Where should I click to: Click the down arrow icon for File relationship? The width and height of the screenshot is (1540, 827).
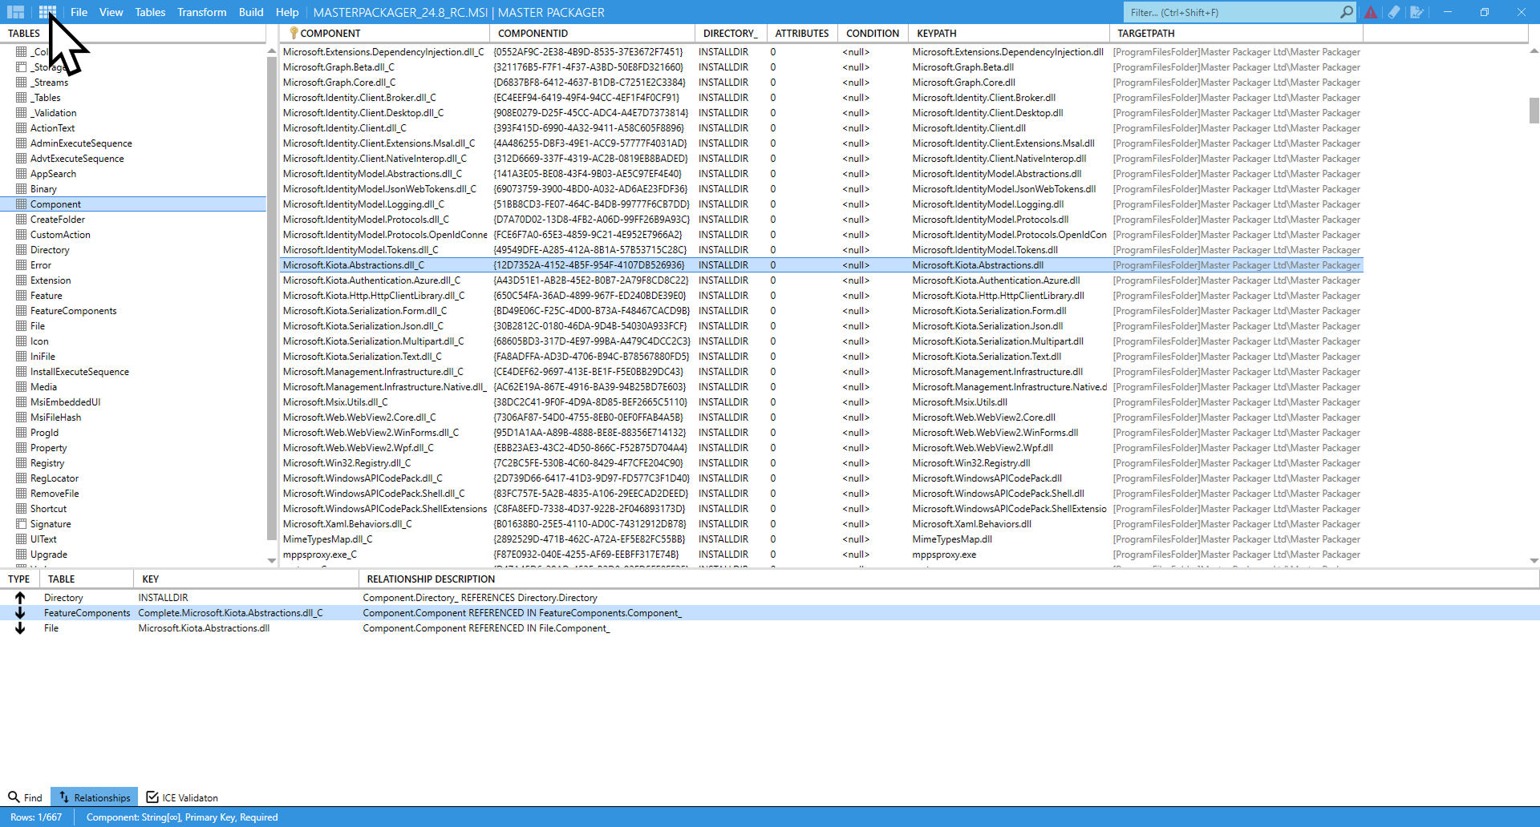pos(20,628)
